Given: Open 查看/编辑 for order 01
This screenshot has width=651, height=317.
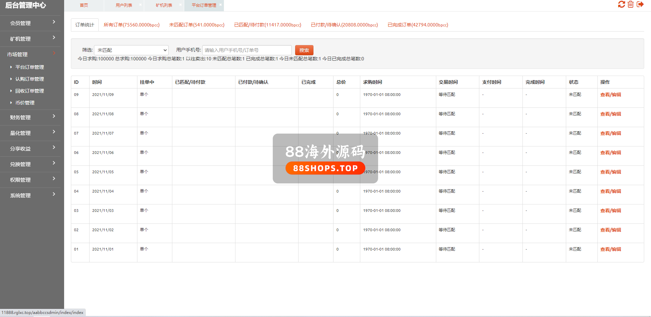Looking at the screenshot, I should (x=610, y=249).
